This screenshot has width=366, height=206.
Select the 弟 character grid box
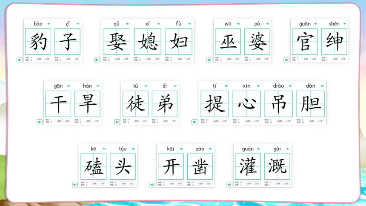point(165,104)
